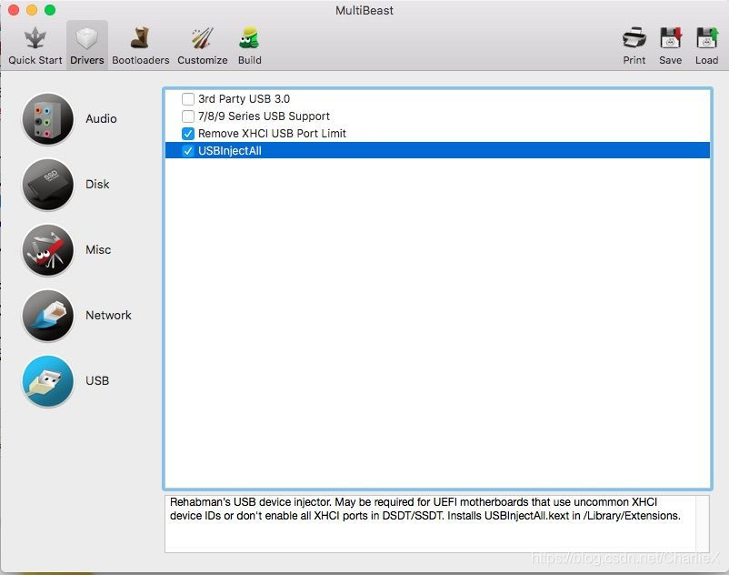Click the Disk category label
Viewport: 729px width, 575px height.
click(97, 184)
